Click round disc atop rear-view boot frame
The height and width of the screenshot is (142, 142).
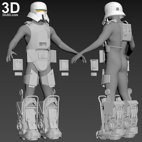coord(107,92)
